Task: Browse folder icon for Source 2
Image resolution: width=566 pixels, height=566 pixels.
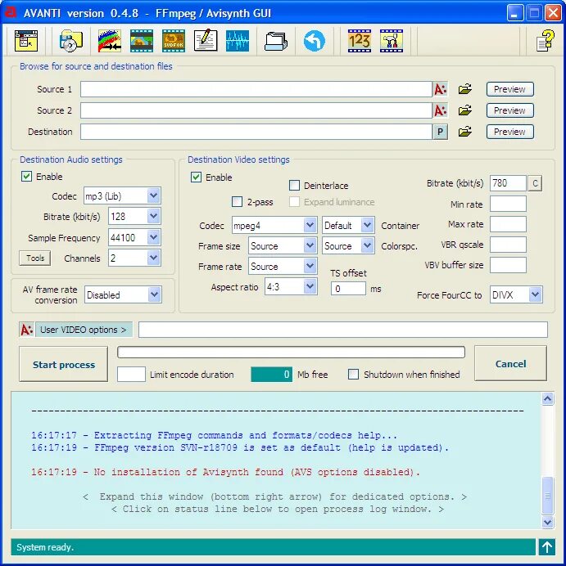Action: click(x=465, y=110)
